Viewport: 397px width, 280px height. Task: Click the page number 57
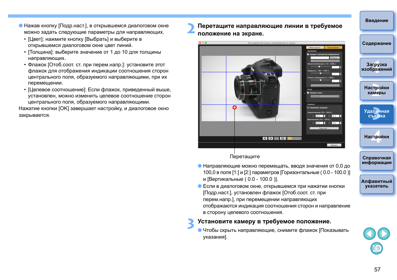pyautogui.click(x=377, y=269)
